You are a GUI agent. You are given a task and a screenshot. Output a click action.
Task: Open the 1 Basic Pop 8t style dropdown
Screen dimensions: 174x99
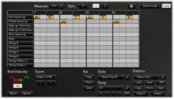pyautogui.click(x=111, y=77)
